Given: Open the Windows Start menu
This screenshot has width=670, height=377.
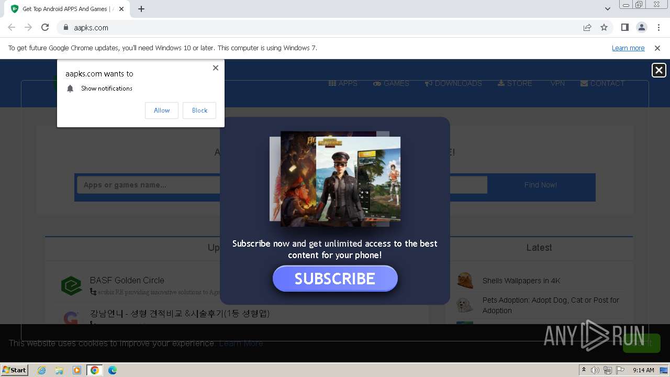Looking at the screenshot, I should click(15, 370).
